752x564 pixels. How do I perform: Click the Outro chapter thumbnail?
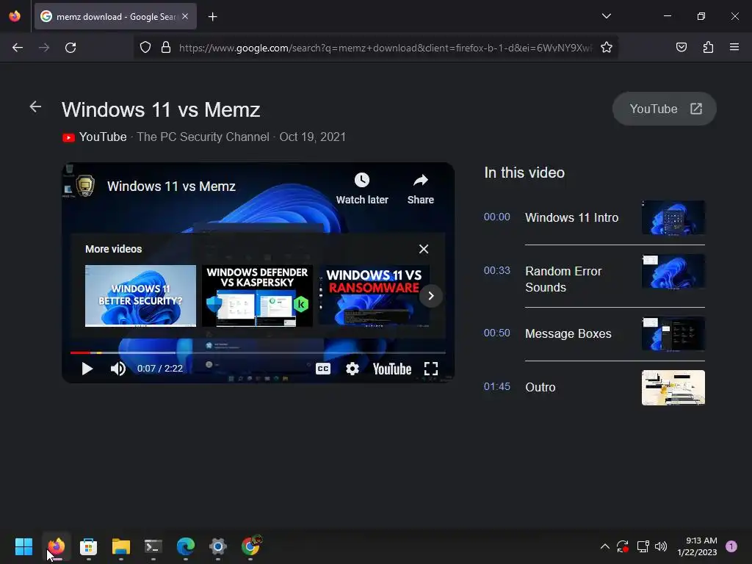point(673,388)
